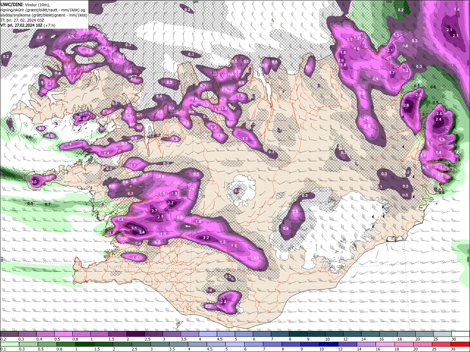Click the '12' label in the upper legend row
The height and width of the screenshot is (352, 470).
346,339
